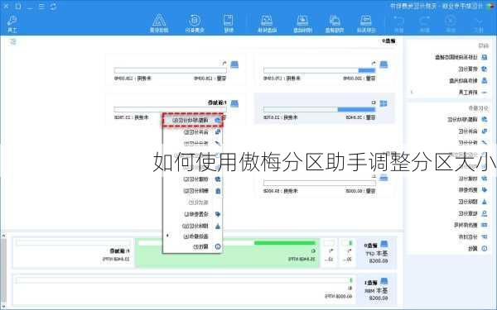Choose Resize/Move Partition (调整/移动分区) in context menu
This screenshot has width=497, height=310.
coord(193,120)
